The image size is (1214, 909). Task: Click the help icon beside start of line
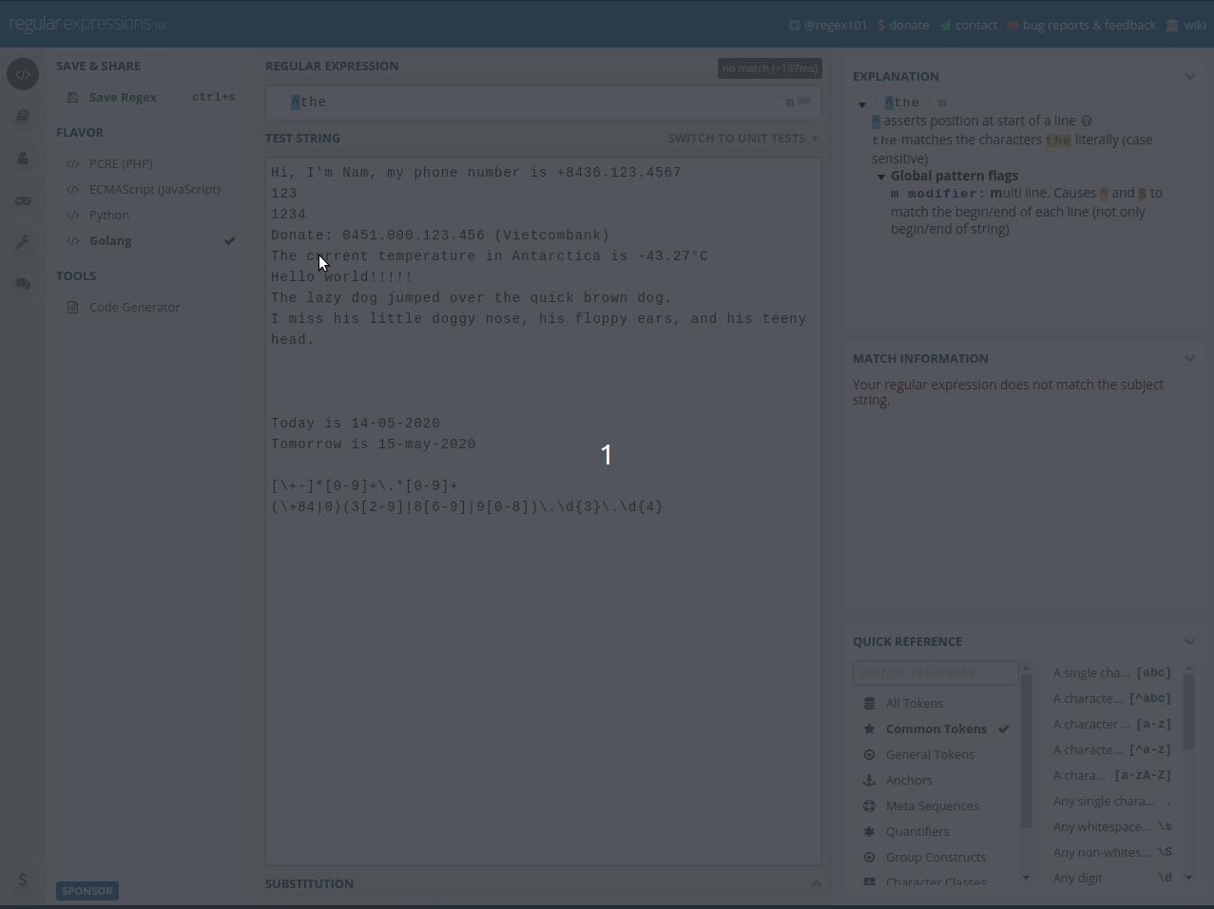(x=1087, y=121)
